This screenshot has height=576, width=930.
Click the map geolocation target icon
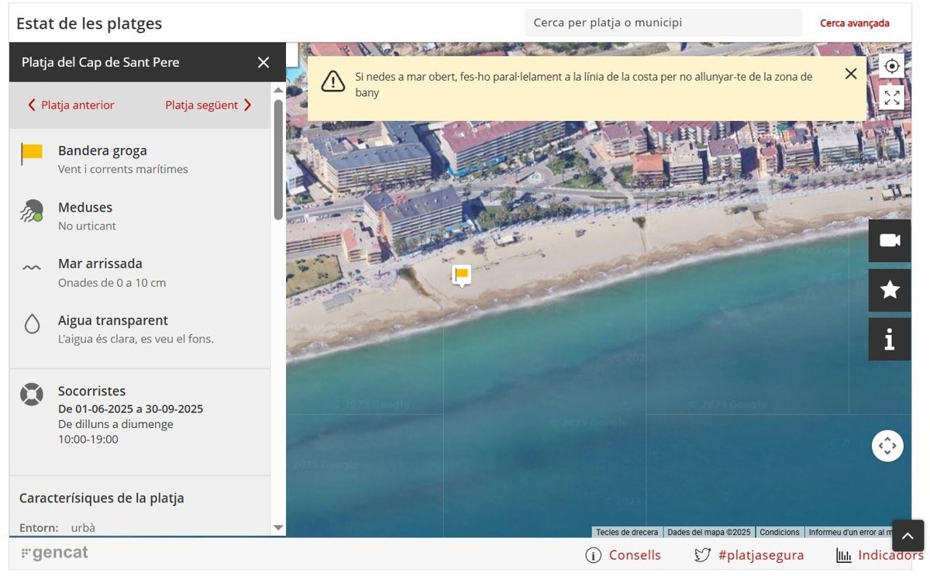(892, 66)
